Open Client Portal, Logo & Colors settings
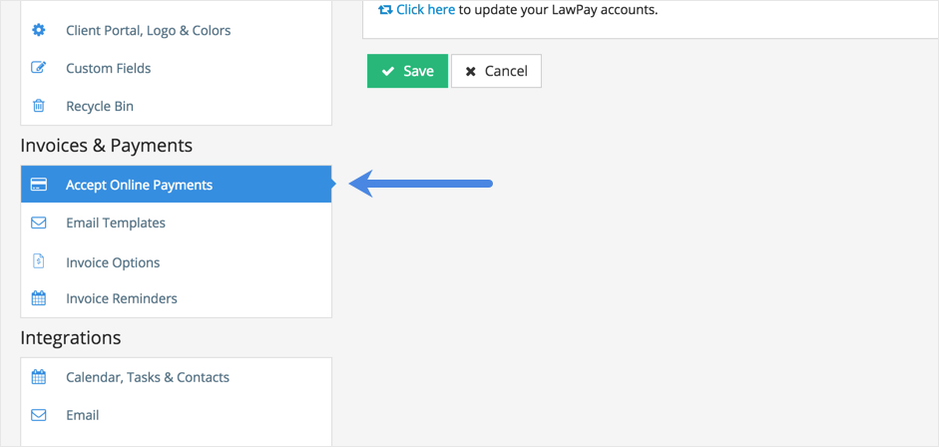The image size is (939, 447). tap(148, 30)
